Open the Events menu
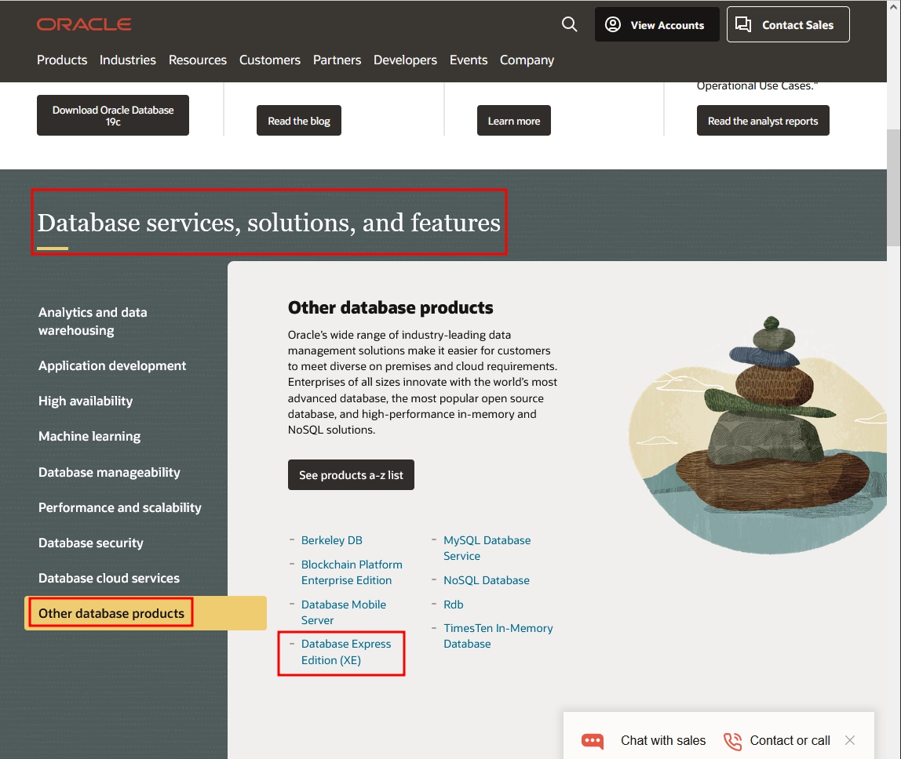Image resolution: width=901 pixels, height=759 pixels. 469,60
